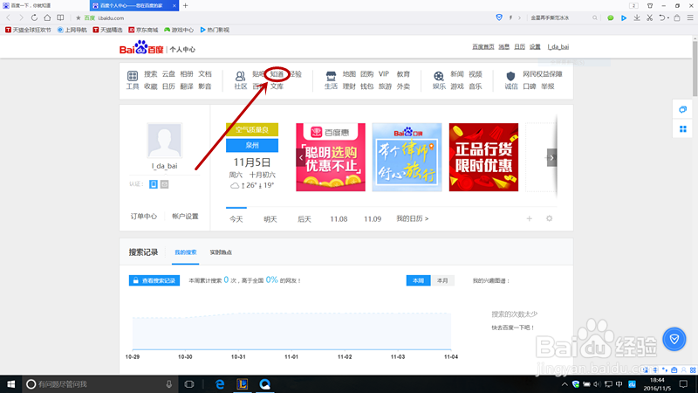Open the 百度惠 promotional banner
Screen dimensions: 698x393
pyautogui.click(x=331, y=157)
